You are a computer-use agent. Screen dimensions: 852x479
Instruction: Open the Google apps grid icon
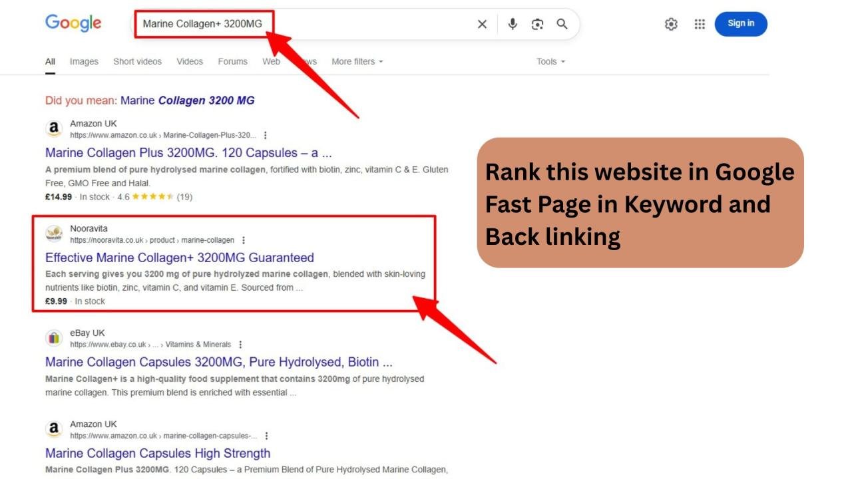(x=700, y=24)
